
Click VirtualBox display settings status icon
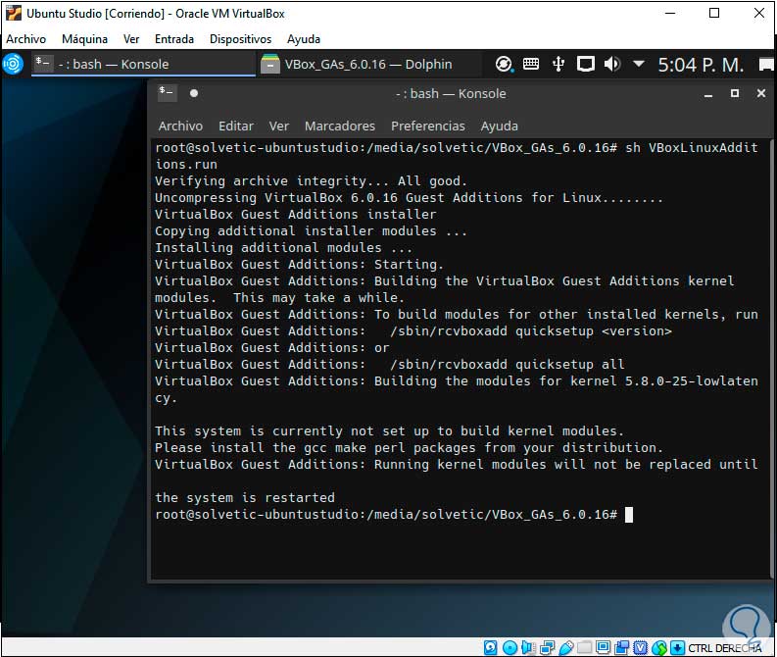[603, 647]
